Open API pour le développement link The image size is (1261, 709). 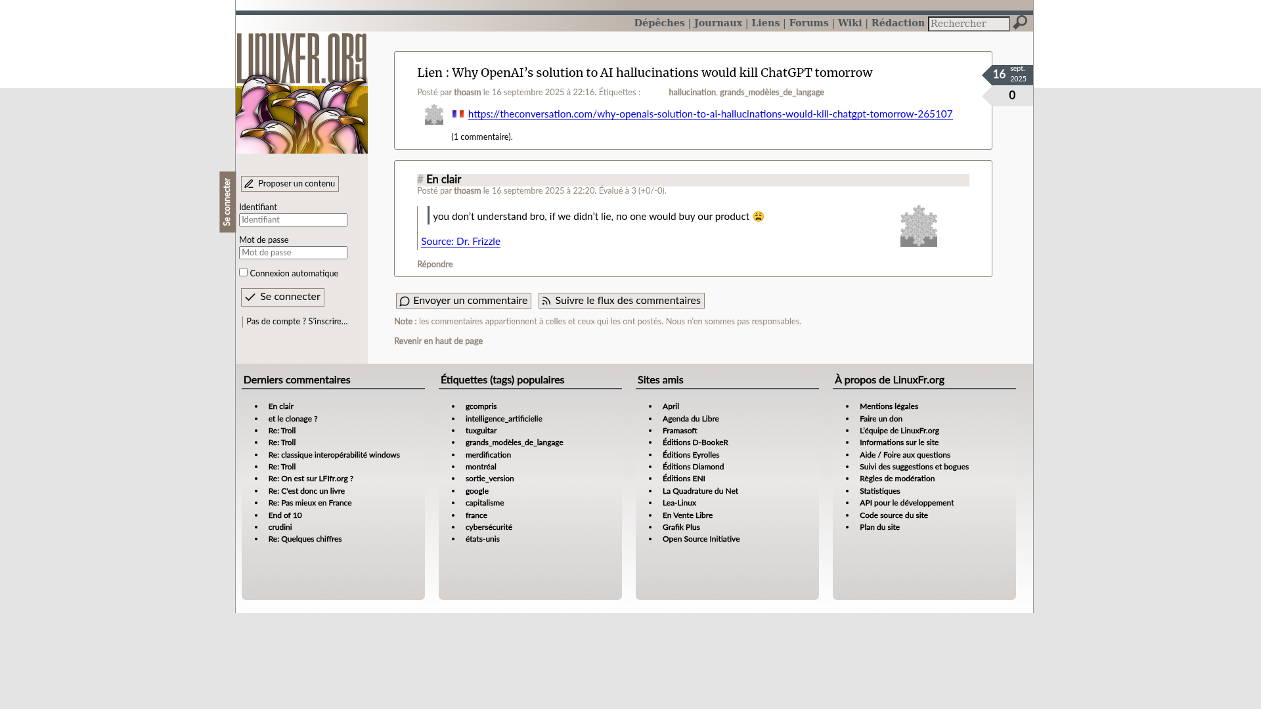[906, 504]
